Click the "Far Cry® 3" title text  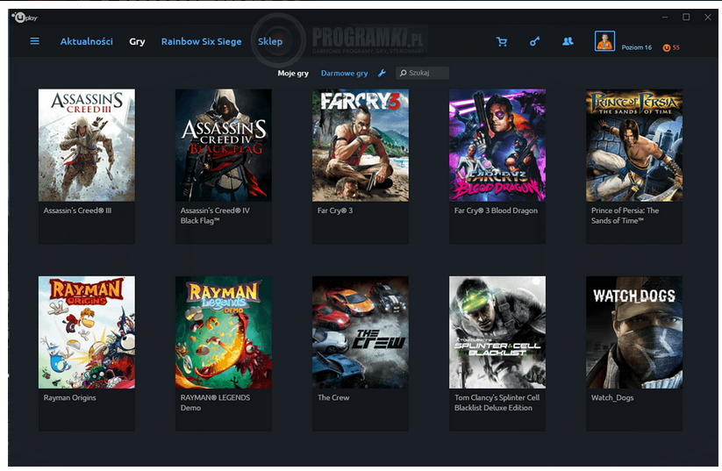click(x=335, y=211)
